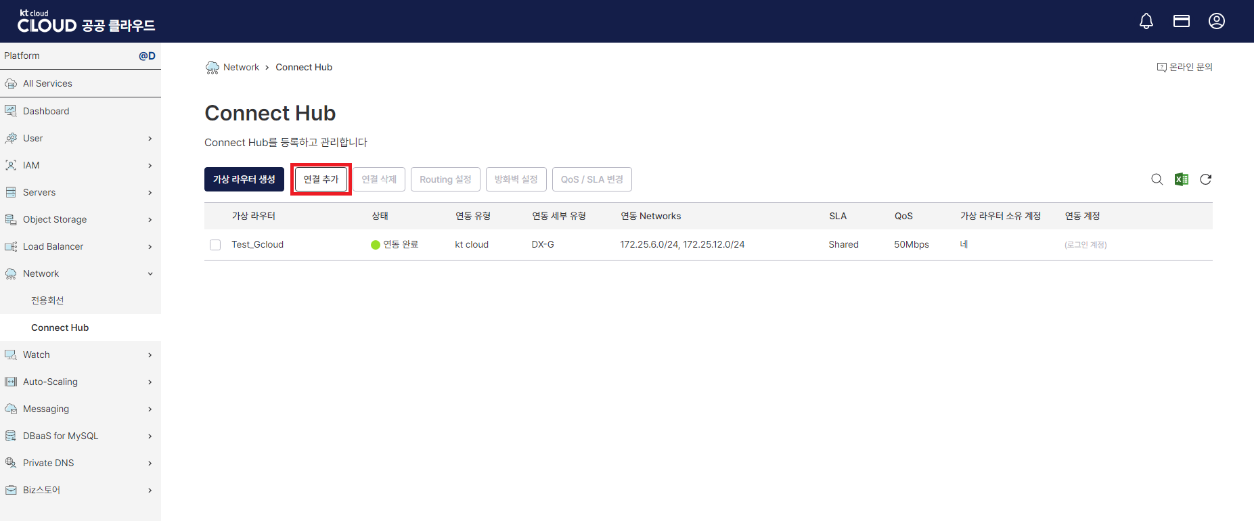Viewport: 1254px width, 521px height.
Task: Expand the User menu chevron
Action: click(x=150, y=139)
